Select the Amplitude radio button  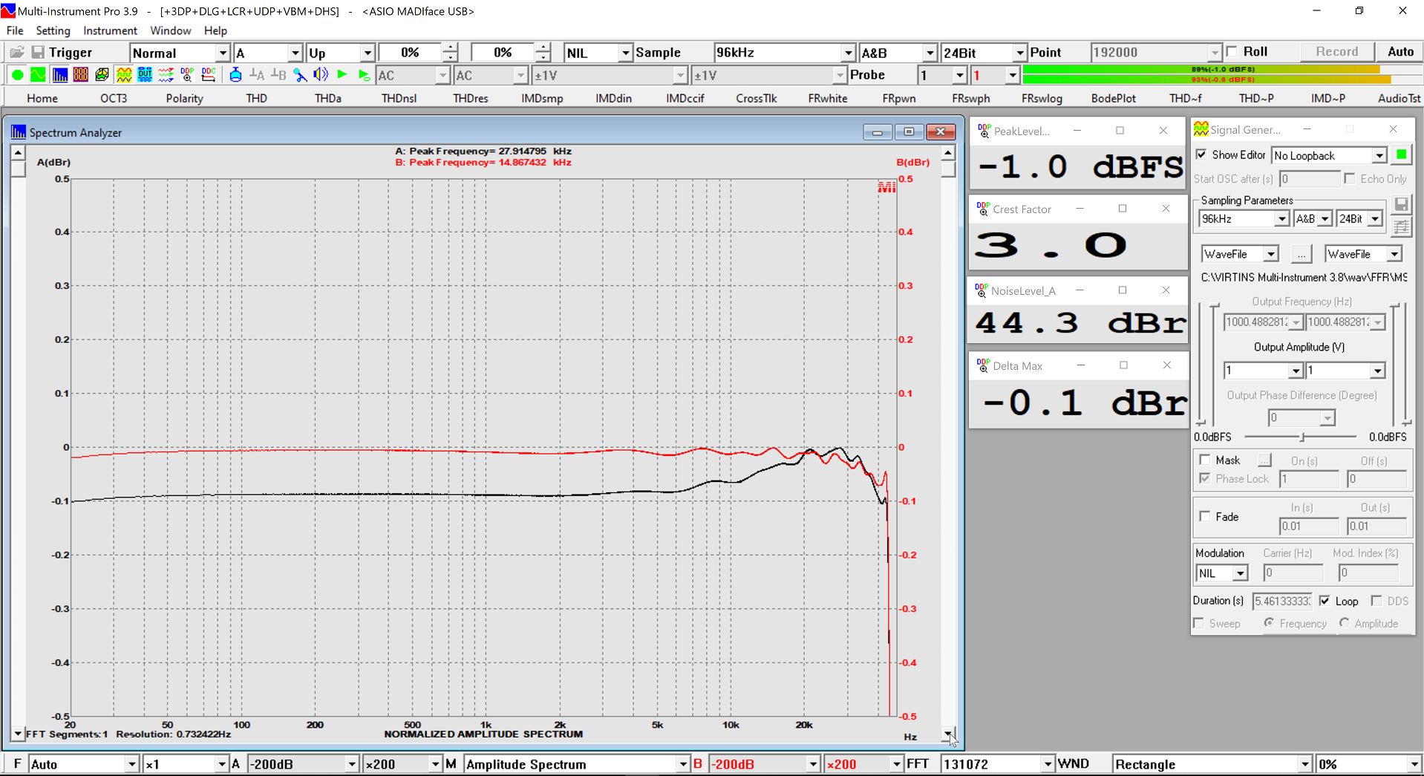click(x=1344, y=623)
